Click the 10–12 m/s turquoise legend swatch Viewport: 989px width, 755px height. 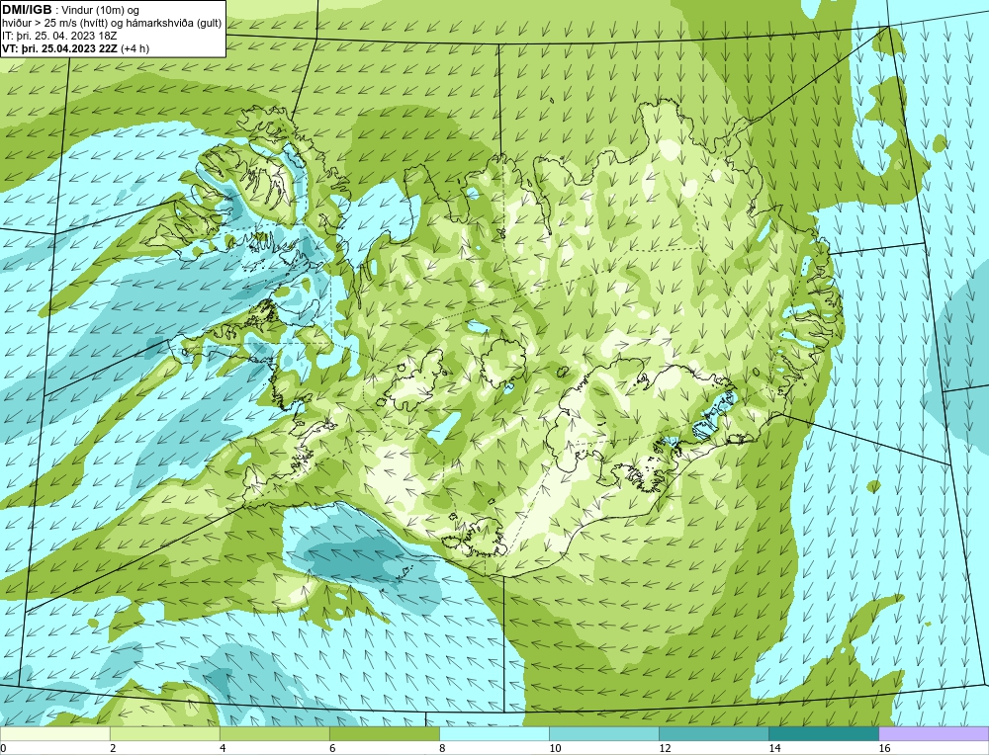pos(603,733)
